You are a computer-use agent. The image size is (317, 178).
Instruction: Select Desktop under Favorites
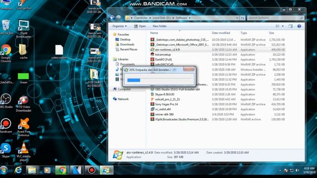coord(123,40)
